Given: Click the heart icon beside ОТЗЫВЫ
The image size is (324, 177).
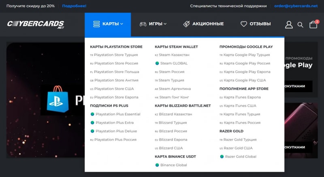Looking at the screenshot, I should click(244, 24).
